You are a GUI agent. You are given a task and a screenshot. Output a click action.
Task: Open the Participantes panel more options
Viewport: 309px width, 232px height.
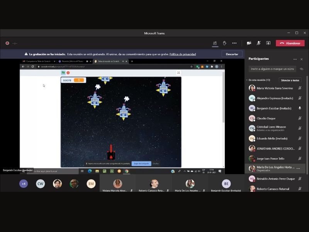click(x=295, y=59)
